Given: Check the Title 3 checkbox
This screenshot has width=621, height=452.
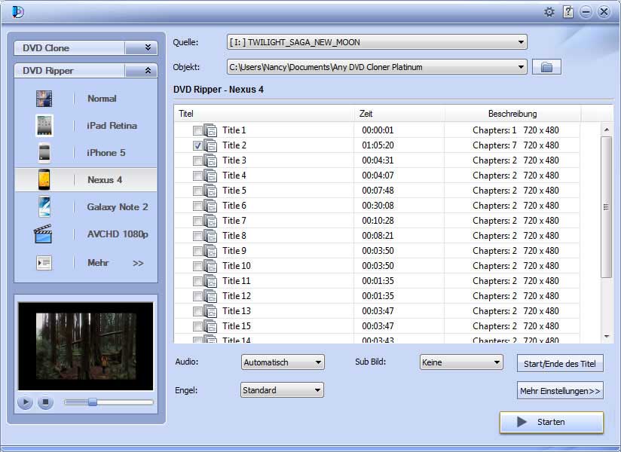Looking at the screenshot, I should 197,160.
